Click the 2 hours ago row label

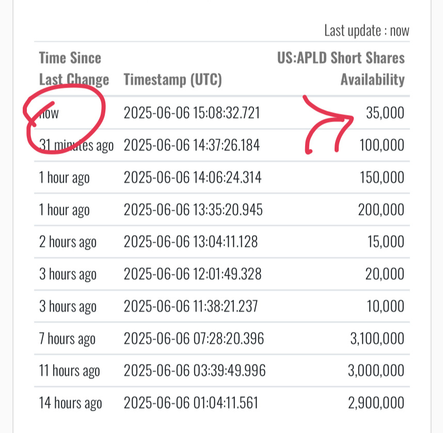(68, 242)
